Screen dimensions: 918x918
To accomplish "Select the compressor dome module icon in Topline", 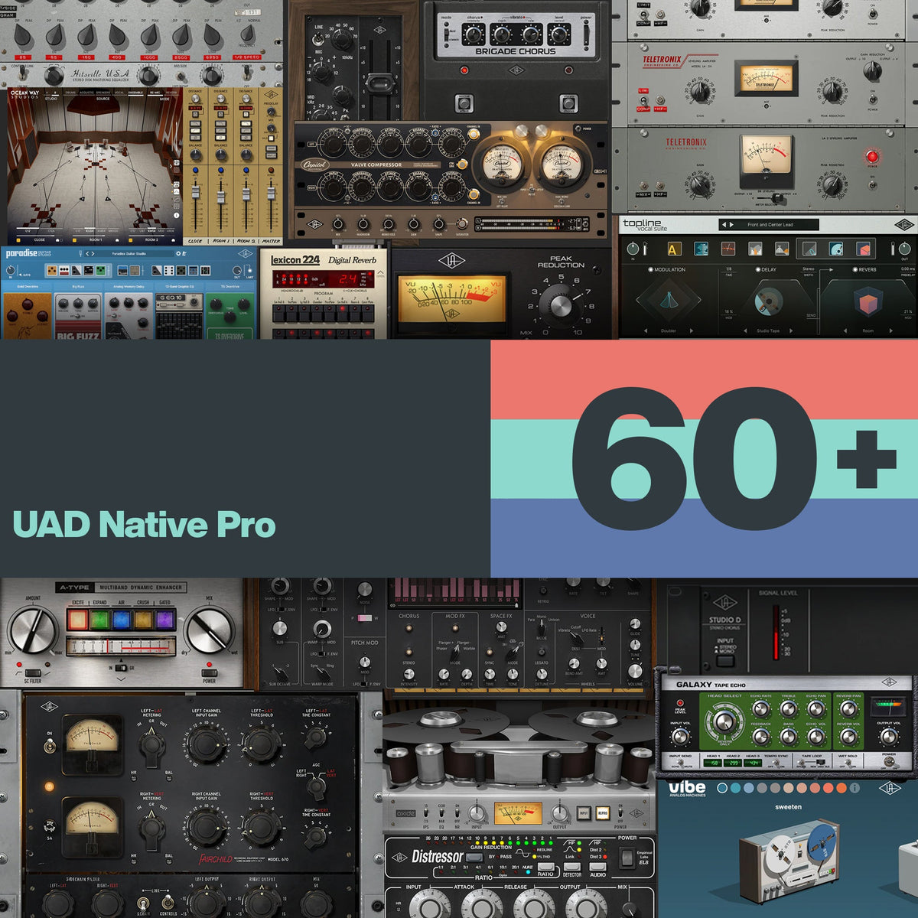I will (x=781, y=248).
